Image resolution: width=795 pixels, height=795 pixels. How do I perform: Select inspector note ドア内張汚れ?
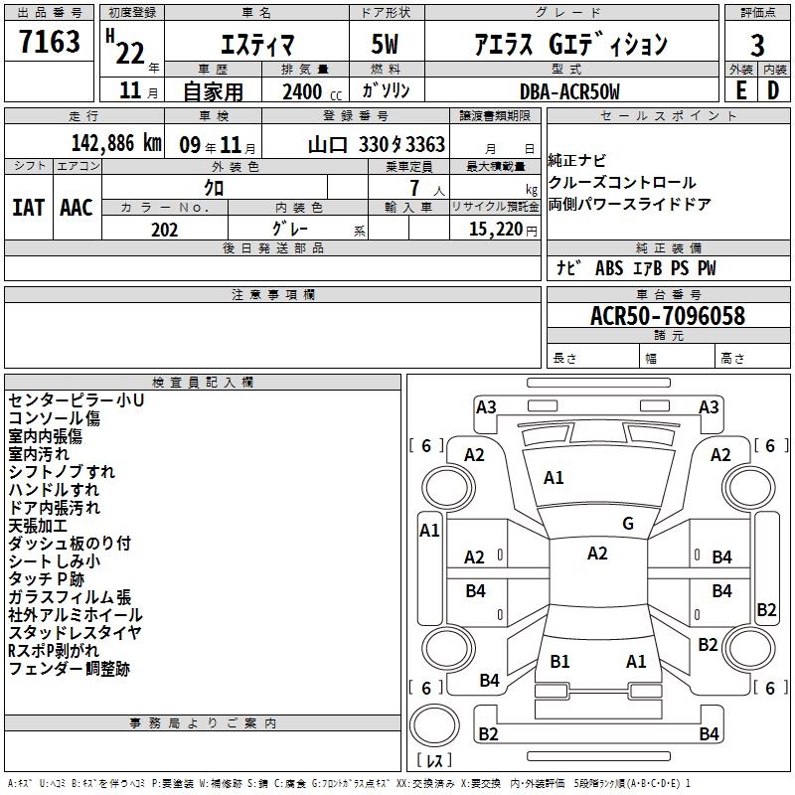pyautogui.click(x=55, y=508)
